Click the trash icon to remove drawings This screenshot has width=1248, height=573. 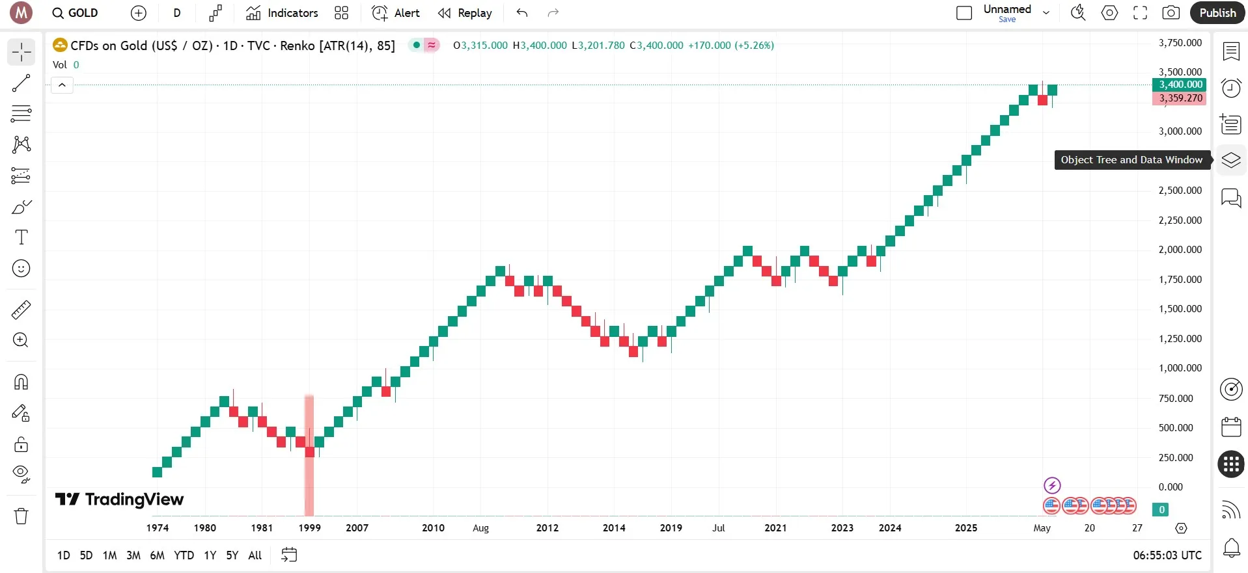[21, 516]
